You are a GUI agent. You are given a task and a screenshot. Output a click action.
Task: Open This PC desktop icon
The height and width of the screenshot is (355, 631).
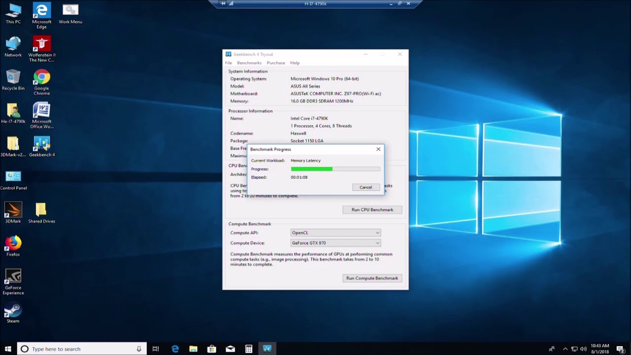tap(13, 13)
